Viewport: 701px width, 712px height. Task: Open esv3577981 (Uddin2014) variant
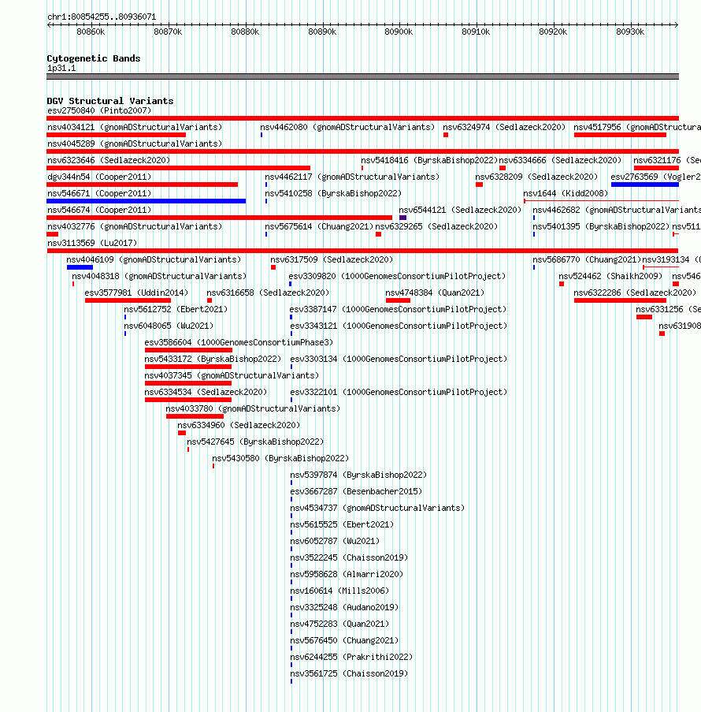tap(136, 293)
